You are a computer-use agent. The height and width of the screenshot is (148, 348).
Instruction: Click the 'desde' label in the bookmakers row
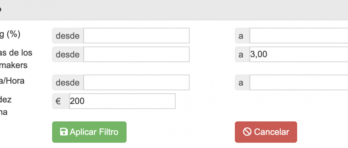68,54
